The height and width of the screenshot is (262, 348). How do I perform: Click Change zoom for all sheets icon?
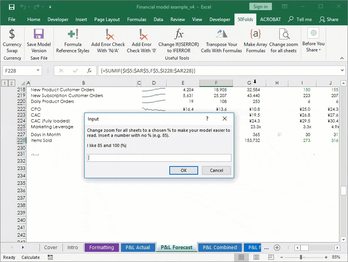[284, 34]
